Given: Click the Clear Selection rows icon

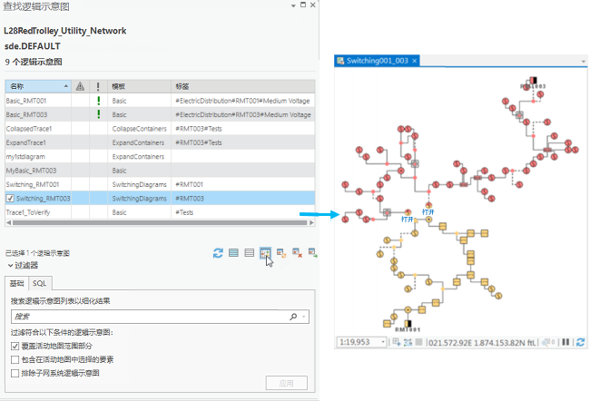Looking at the screenshot, I should pos(249,253).
